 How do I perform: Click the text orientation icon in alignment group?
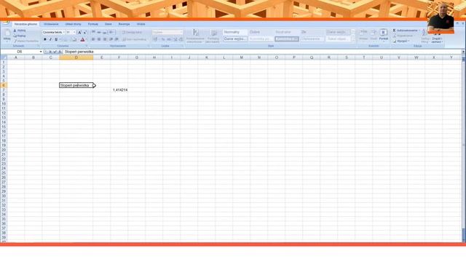pos(111,32)
